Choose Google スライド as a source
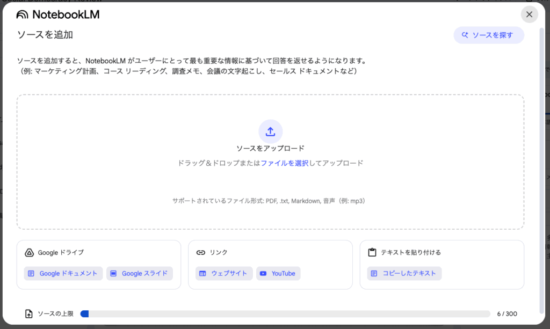This screenshot has height=329, width=550. (x=139, y=273)
